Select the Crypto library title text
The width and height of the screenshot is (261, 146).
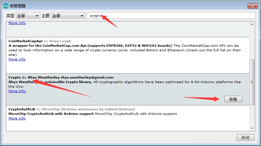15,78
